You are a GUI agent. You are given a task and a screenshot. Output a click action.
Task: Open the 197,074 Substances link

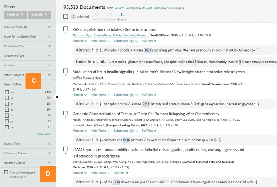(x=129, y=8)
